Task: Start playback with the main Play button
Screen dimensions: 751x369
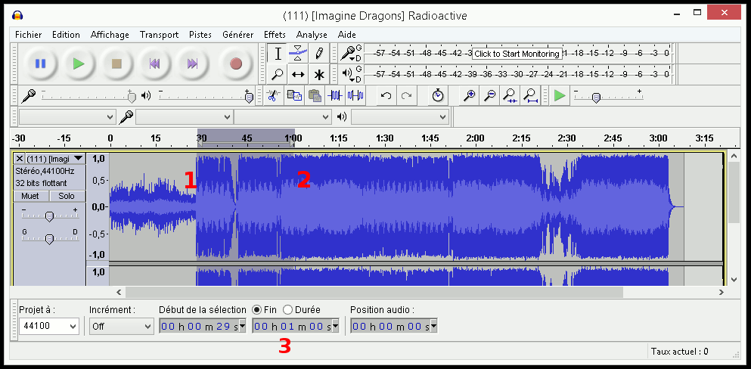Action: 79,64
